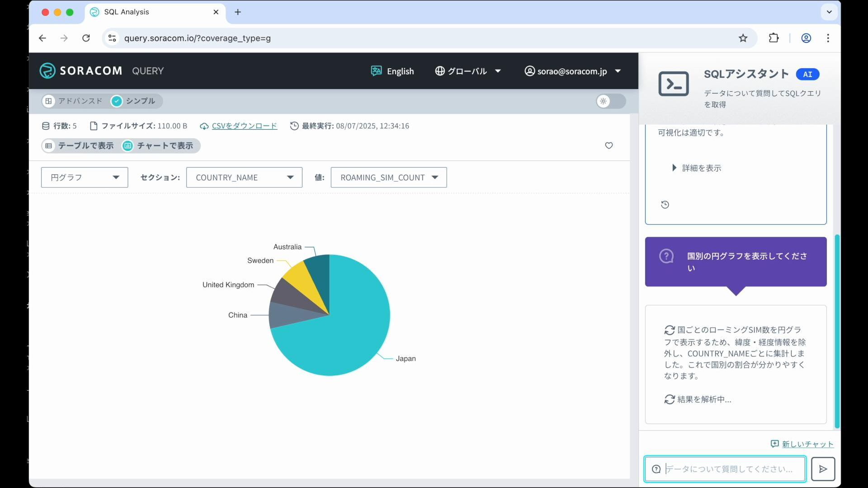The width and height of the screenshot is (868, 488).
Task: Open the ROAMING_SIM_COUNT value dropdown
Action: point(389,178)
